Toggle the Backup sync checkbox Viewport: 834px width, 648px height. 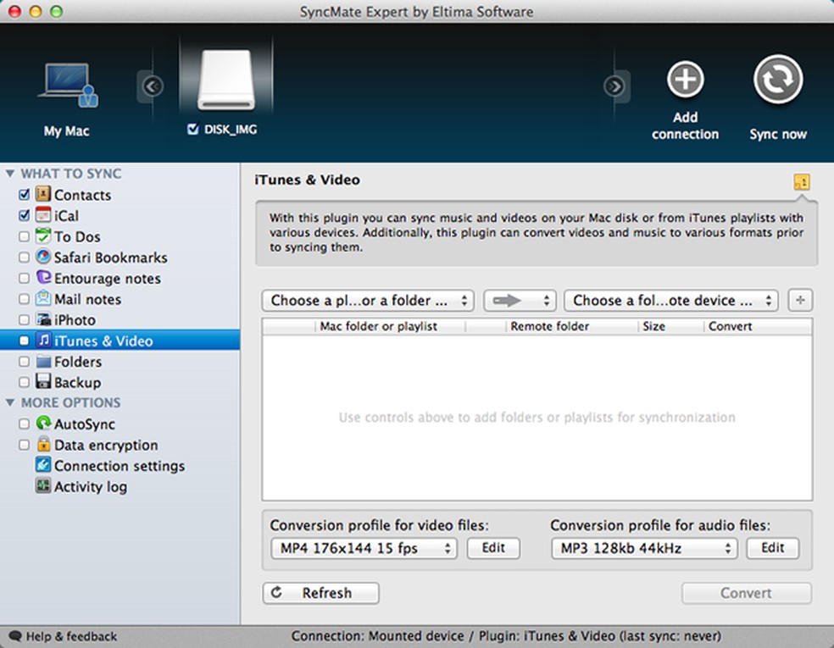(x=25, y=382)
